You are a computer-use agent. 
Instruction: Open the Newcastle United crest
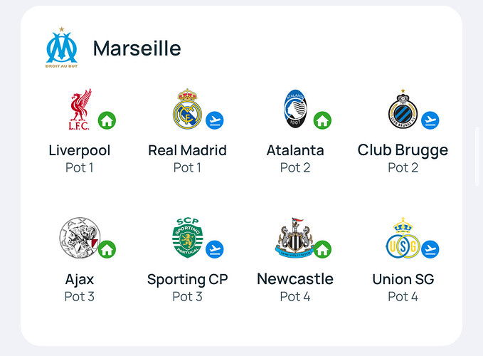pyautogui.click(x=294, y=237)
